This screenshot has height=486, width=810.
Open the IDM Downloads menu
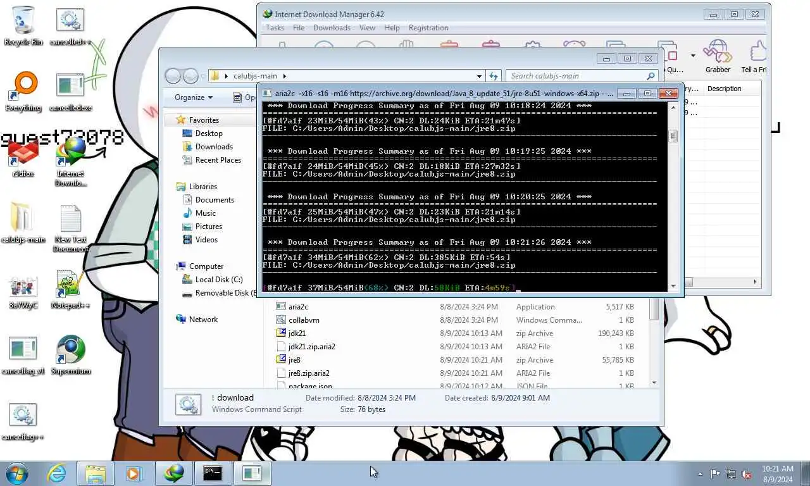[x=332, y=28]
